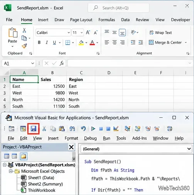Open the VBA Debug menu
This screenshot has width=194, height=195.
[90, 138]
